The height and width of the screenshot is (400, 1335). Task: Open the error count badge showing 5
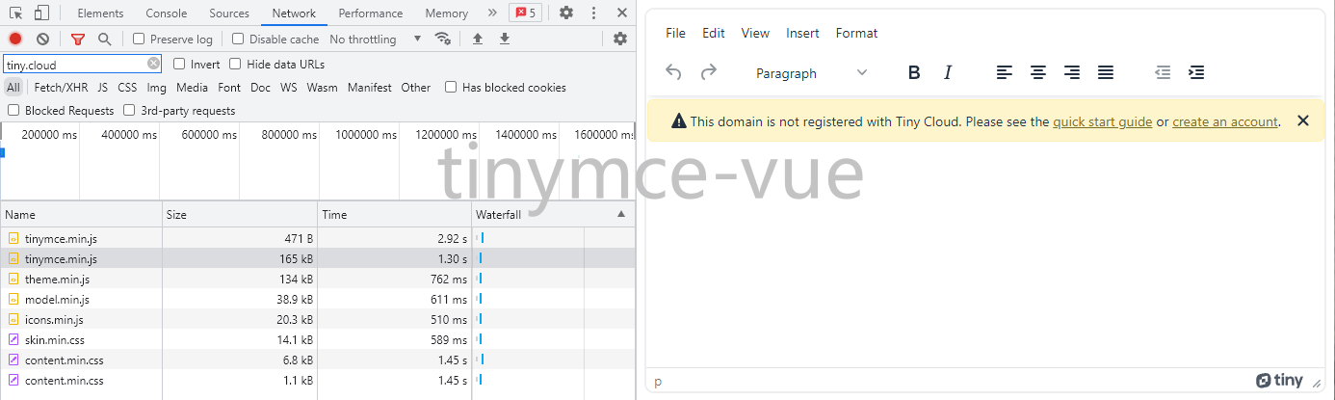tap(525, 13)
